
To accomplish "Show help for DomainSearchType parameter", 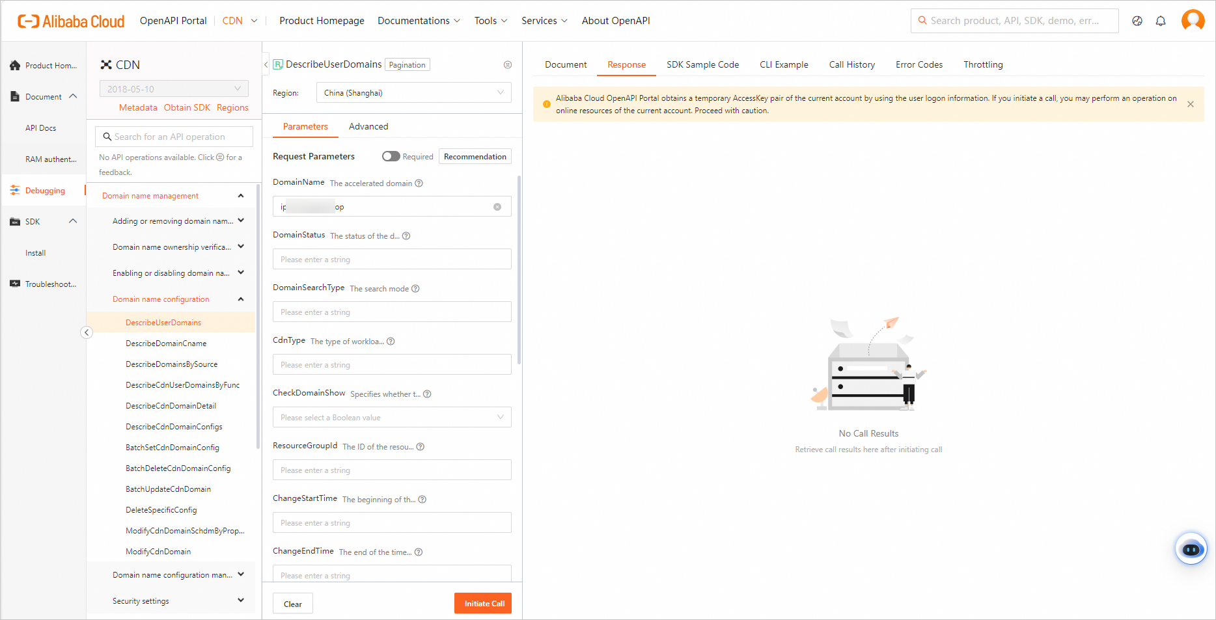I will pyautogui.click(x=415, y=289).
